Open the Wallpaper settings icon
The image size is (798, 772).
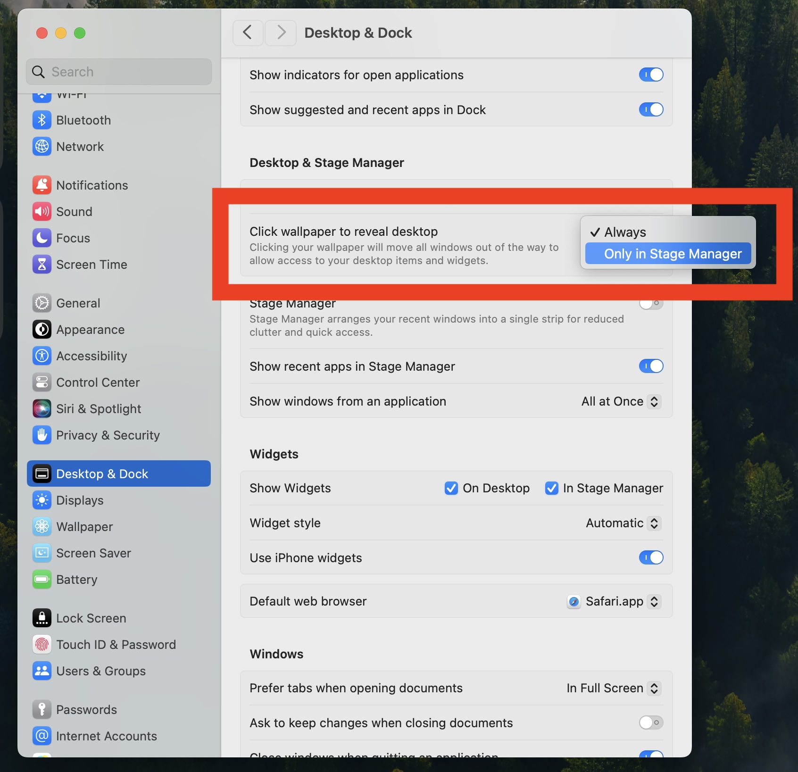click(x=42, y=527)
